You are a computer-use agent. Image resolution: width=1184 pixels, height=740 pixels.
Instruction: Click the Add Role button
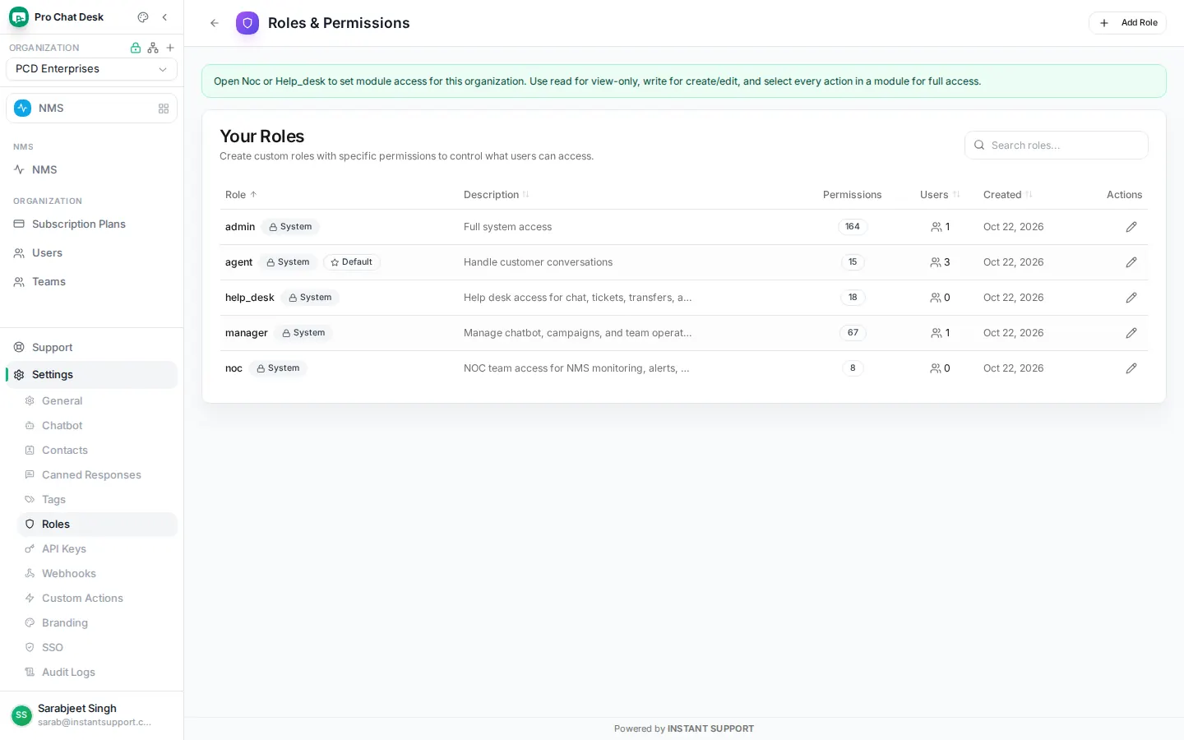point(1127,23)
